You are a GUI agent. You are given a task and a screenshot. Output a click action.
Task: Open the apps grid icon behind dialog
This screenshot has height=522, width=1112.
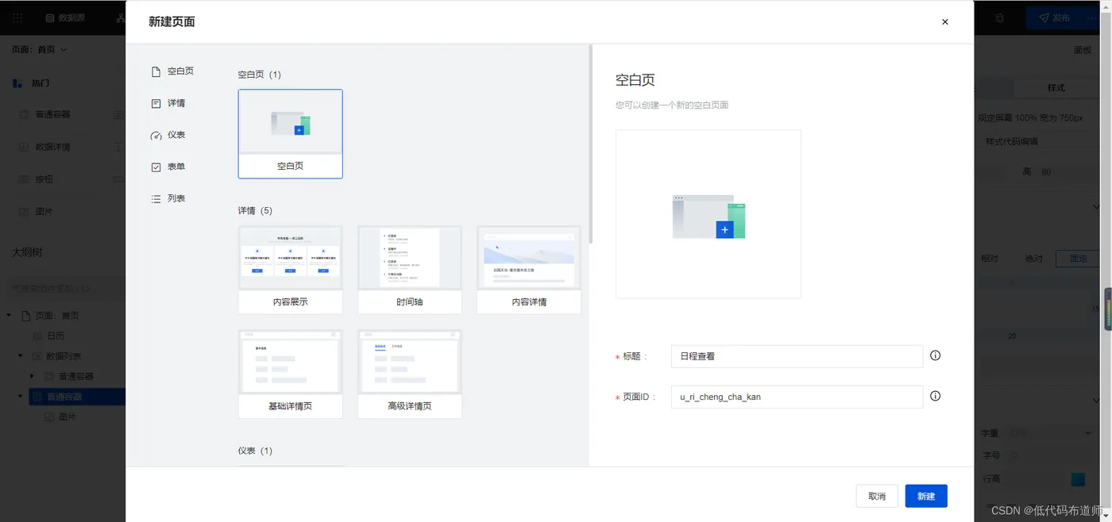(x=17, y=17)
